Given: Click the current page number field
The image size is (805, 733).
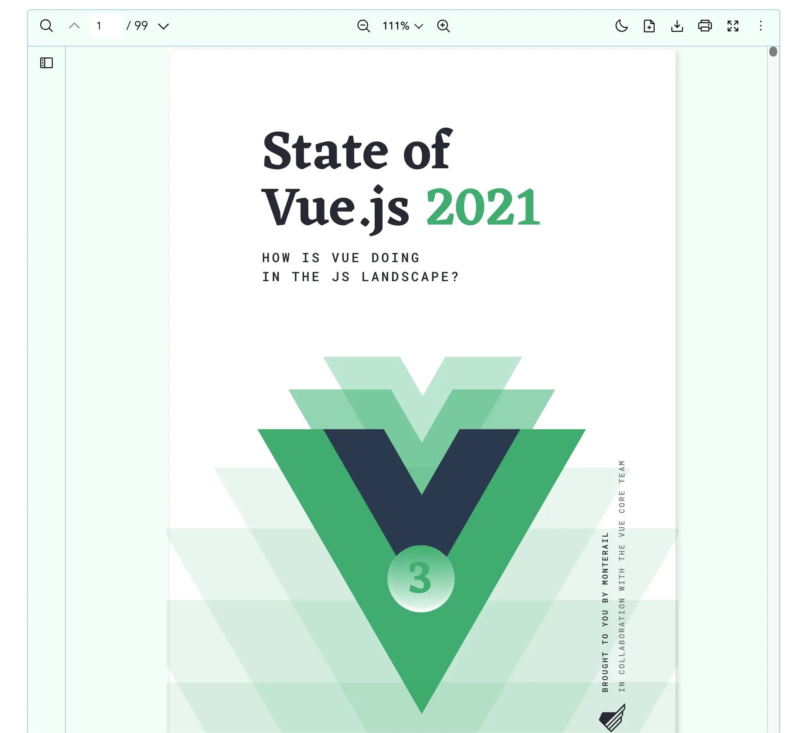Looking at the screenshot, I should tap(106, 26).
